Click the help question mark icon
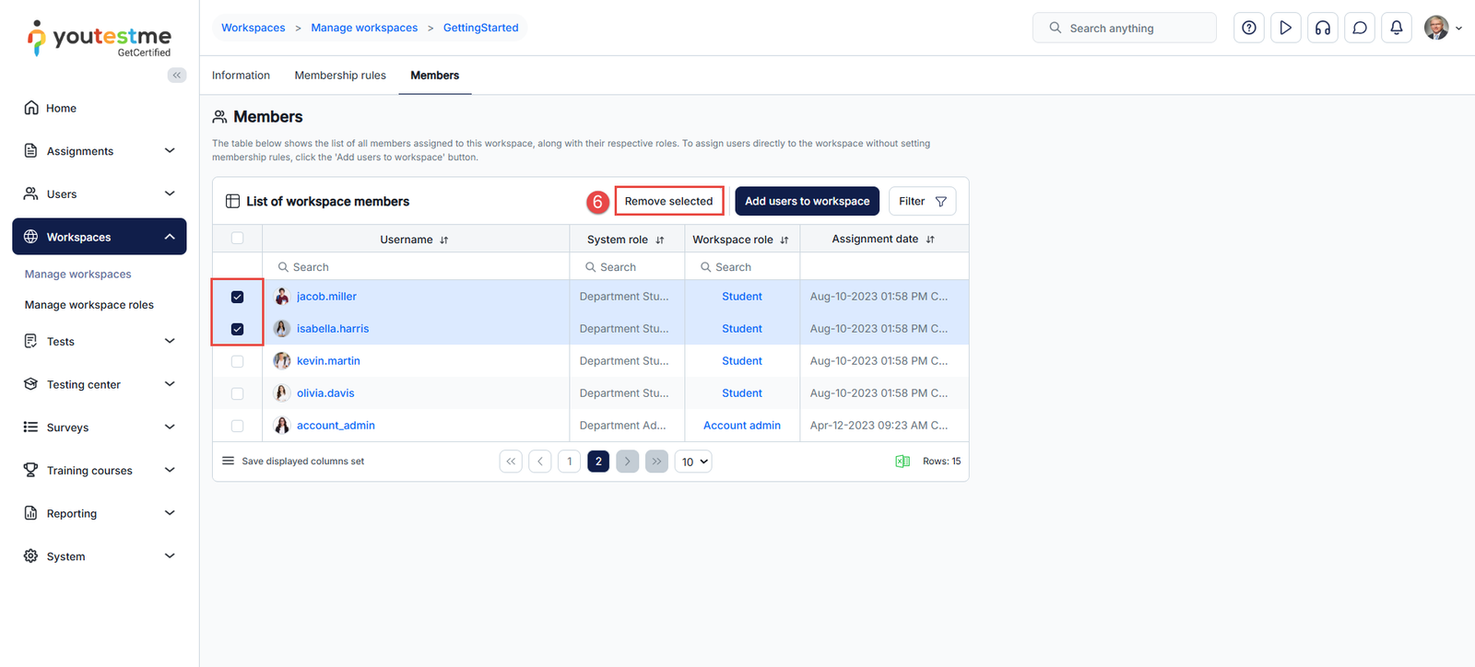This screenshot has width=1475, height=667. pos(1248,28)
